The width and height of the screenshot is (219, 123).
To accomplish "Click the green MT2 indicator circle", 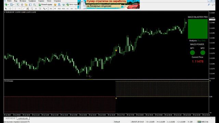I will tap(203, 53).
